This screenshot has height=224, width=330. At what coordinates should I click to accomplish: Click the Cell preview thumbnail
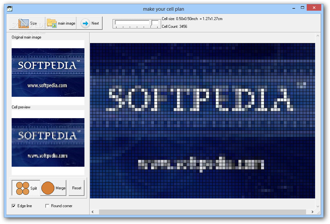coord(48,142)
